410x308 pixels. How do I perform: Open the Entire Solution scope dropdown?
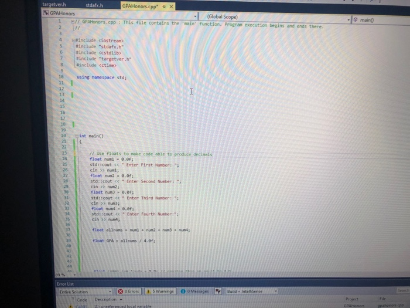tap(84, 292)
